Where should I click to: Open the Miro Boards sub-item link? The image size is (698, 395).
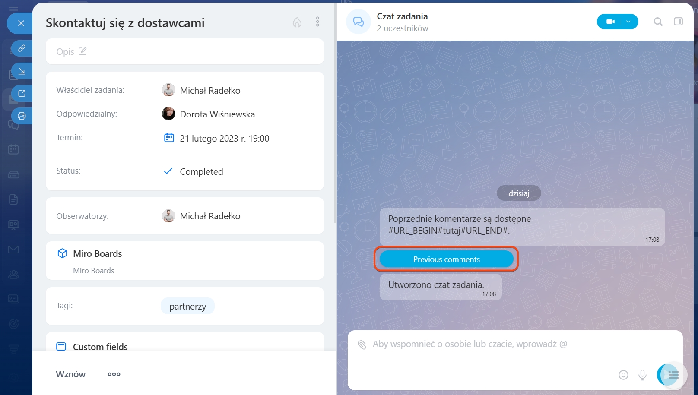pyautogui.click(x=94, y=271)
